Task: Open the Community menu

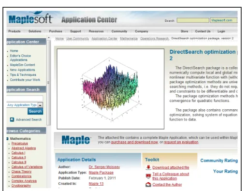Action: pyautogui.click(x=119, y=31)
